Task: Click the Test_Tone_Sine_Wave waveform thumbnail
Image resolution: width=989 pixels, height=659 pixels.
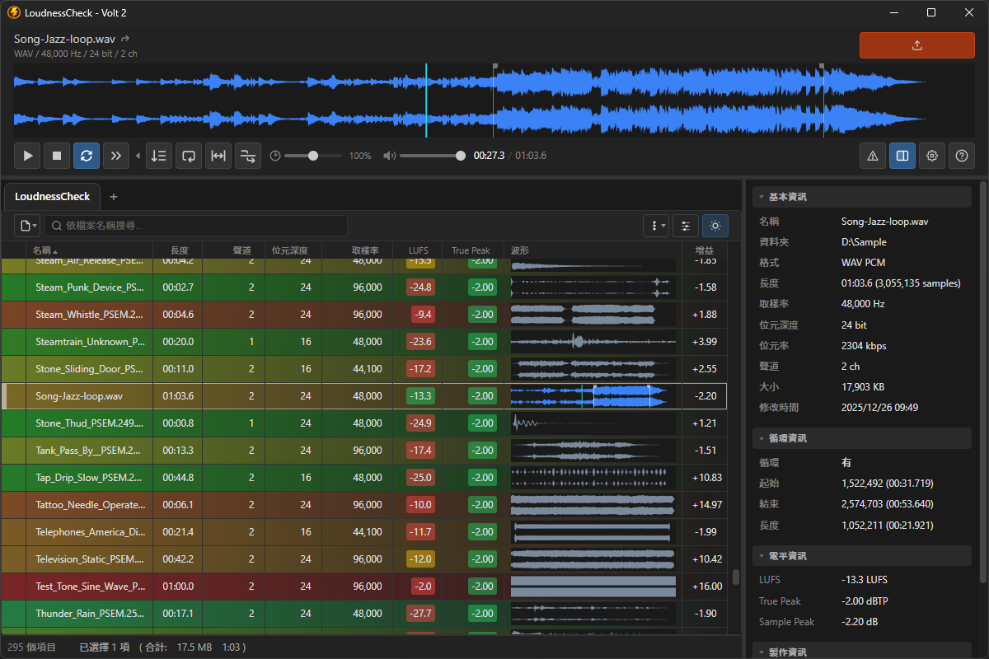Action: click(x=593, y=587)
